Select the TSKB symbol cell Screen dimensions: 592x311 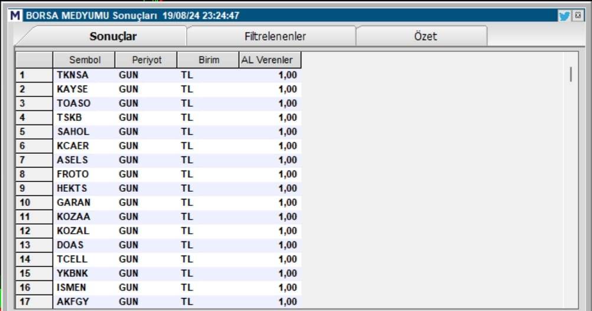84,117
